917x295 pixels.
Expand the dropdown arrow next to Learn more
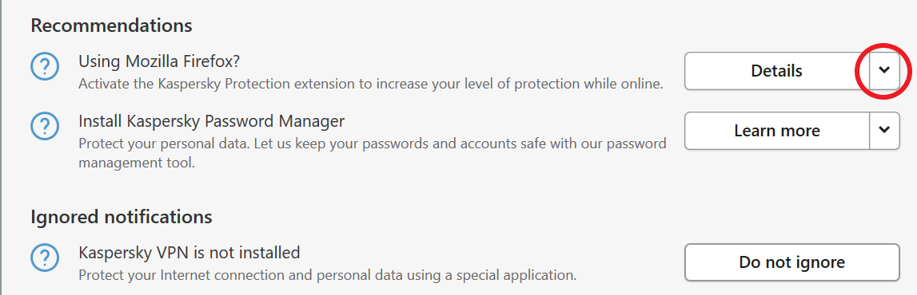[x=884, y=131]
